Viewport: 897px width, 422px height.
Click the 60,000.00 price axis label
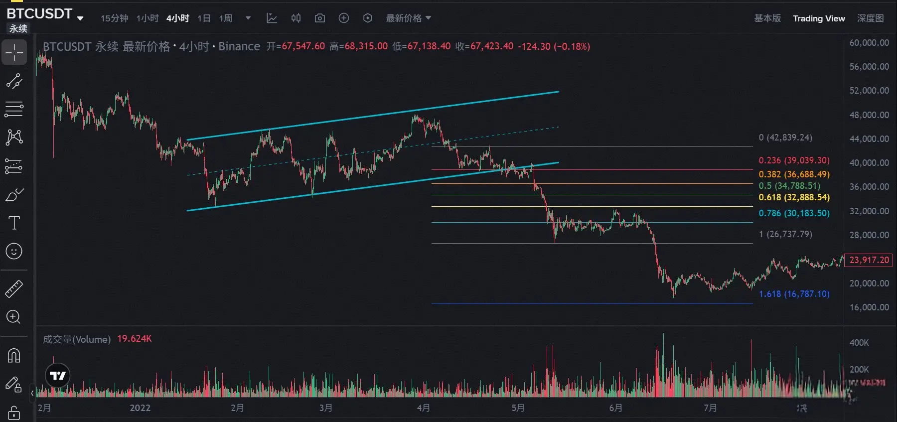(869, 43)
